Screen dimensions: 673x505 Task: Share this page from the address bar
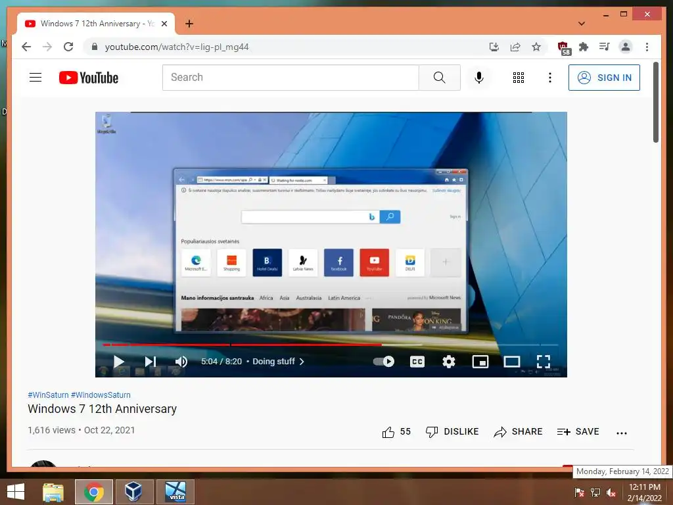point(515,47)
